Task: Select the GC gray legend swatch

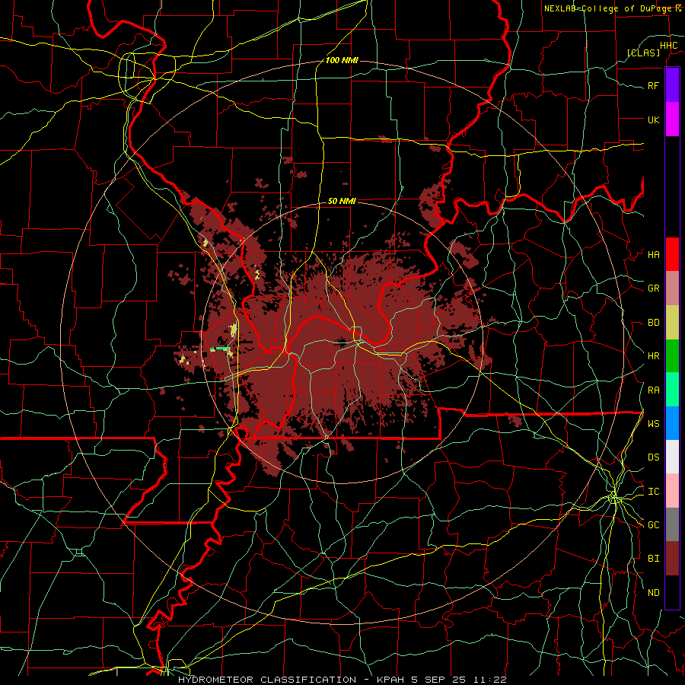Action: coord(672,524)
